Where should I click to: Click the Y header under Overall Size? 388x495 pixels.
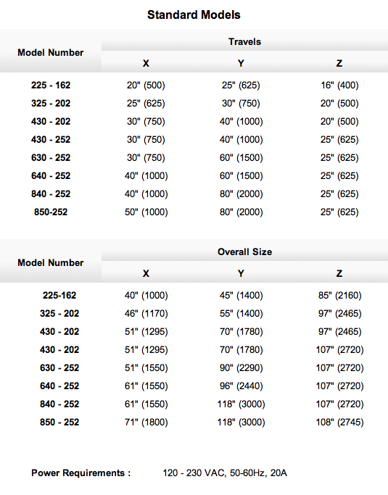[241, 273]
